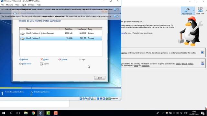Open the File menu in VirtualBox VM window

2,5
